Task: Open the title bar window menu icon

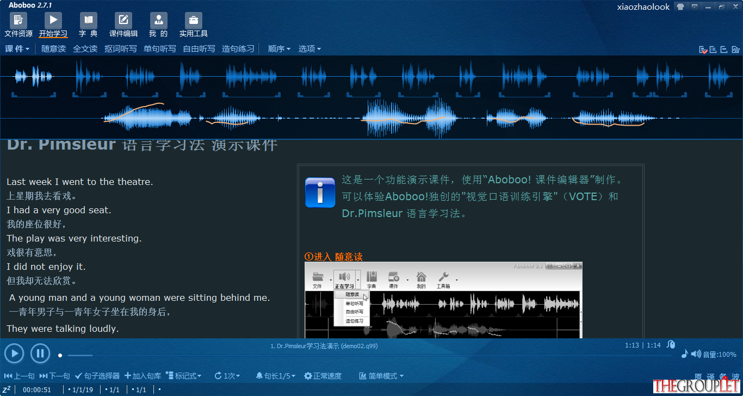Action: pyautogui.click(x=695, y=7)
